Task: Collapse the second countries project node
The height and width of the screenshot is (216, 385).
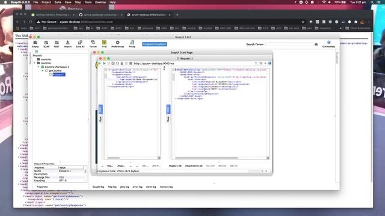Action: click(35, 63)
